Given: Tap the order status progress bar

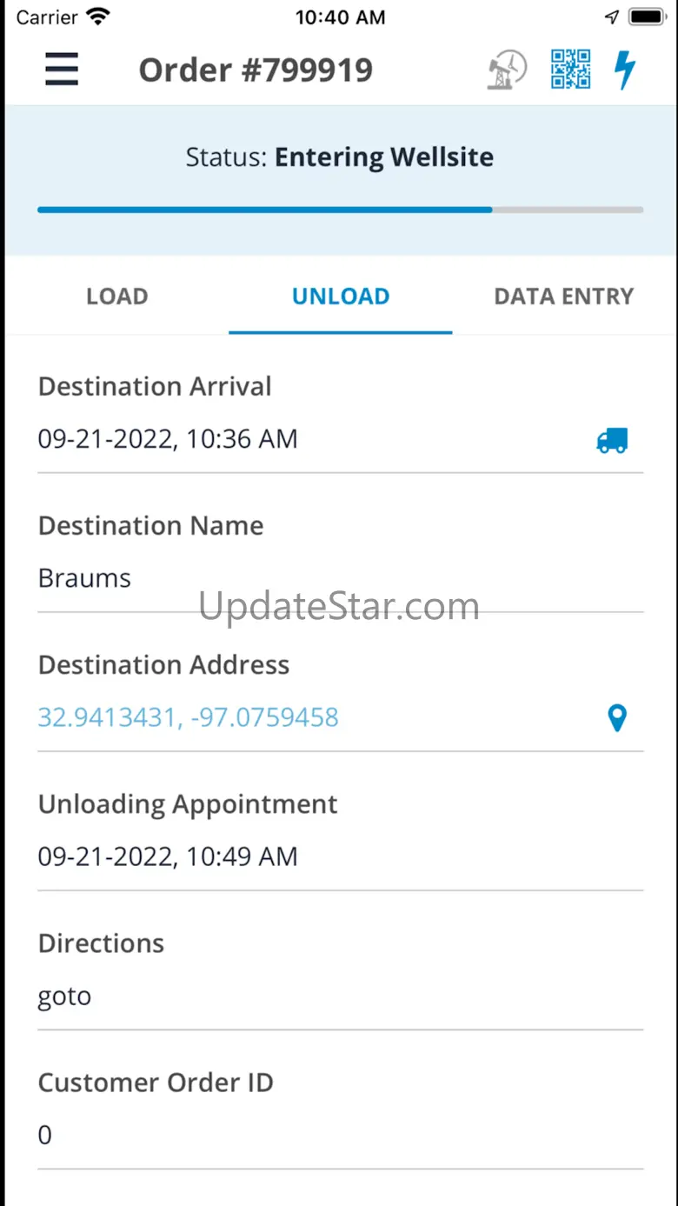Looking at the screenshot, I should coord(340,210).
